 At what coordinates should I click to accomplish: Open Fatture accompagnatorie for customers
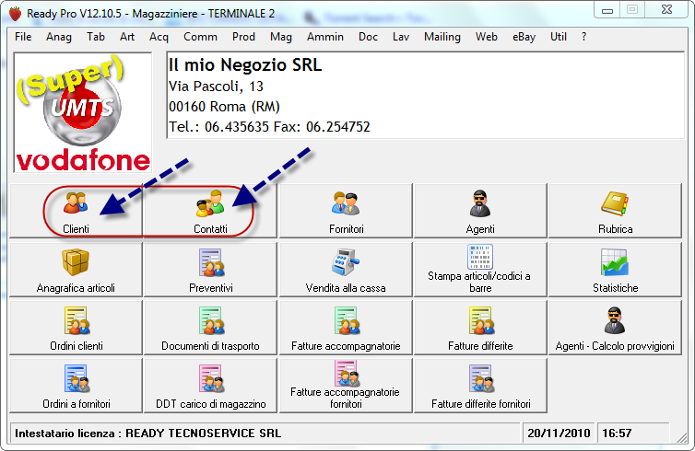346,327
